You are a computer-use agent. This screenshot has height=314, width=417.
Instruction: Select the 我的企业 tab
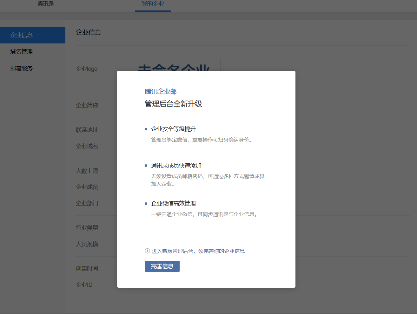(x=153, y=4)
